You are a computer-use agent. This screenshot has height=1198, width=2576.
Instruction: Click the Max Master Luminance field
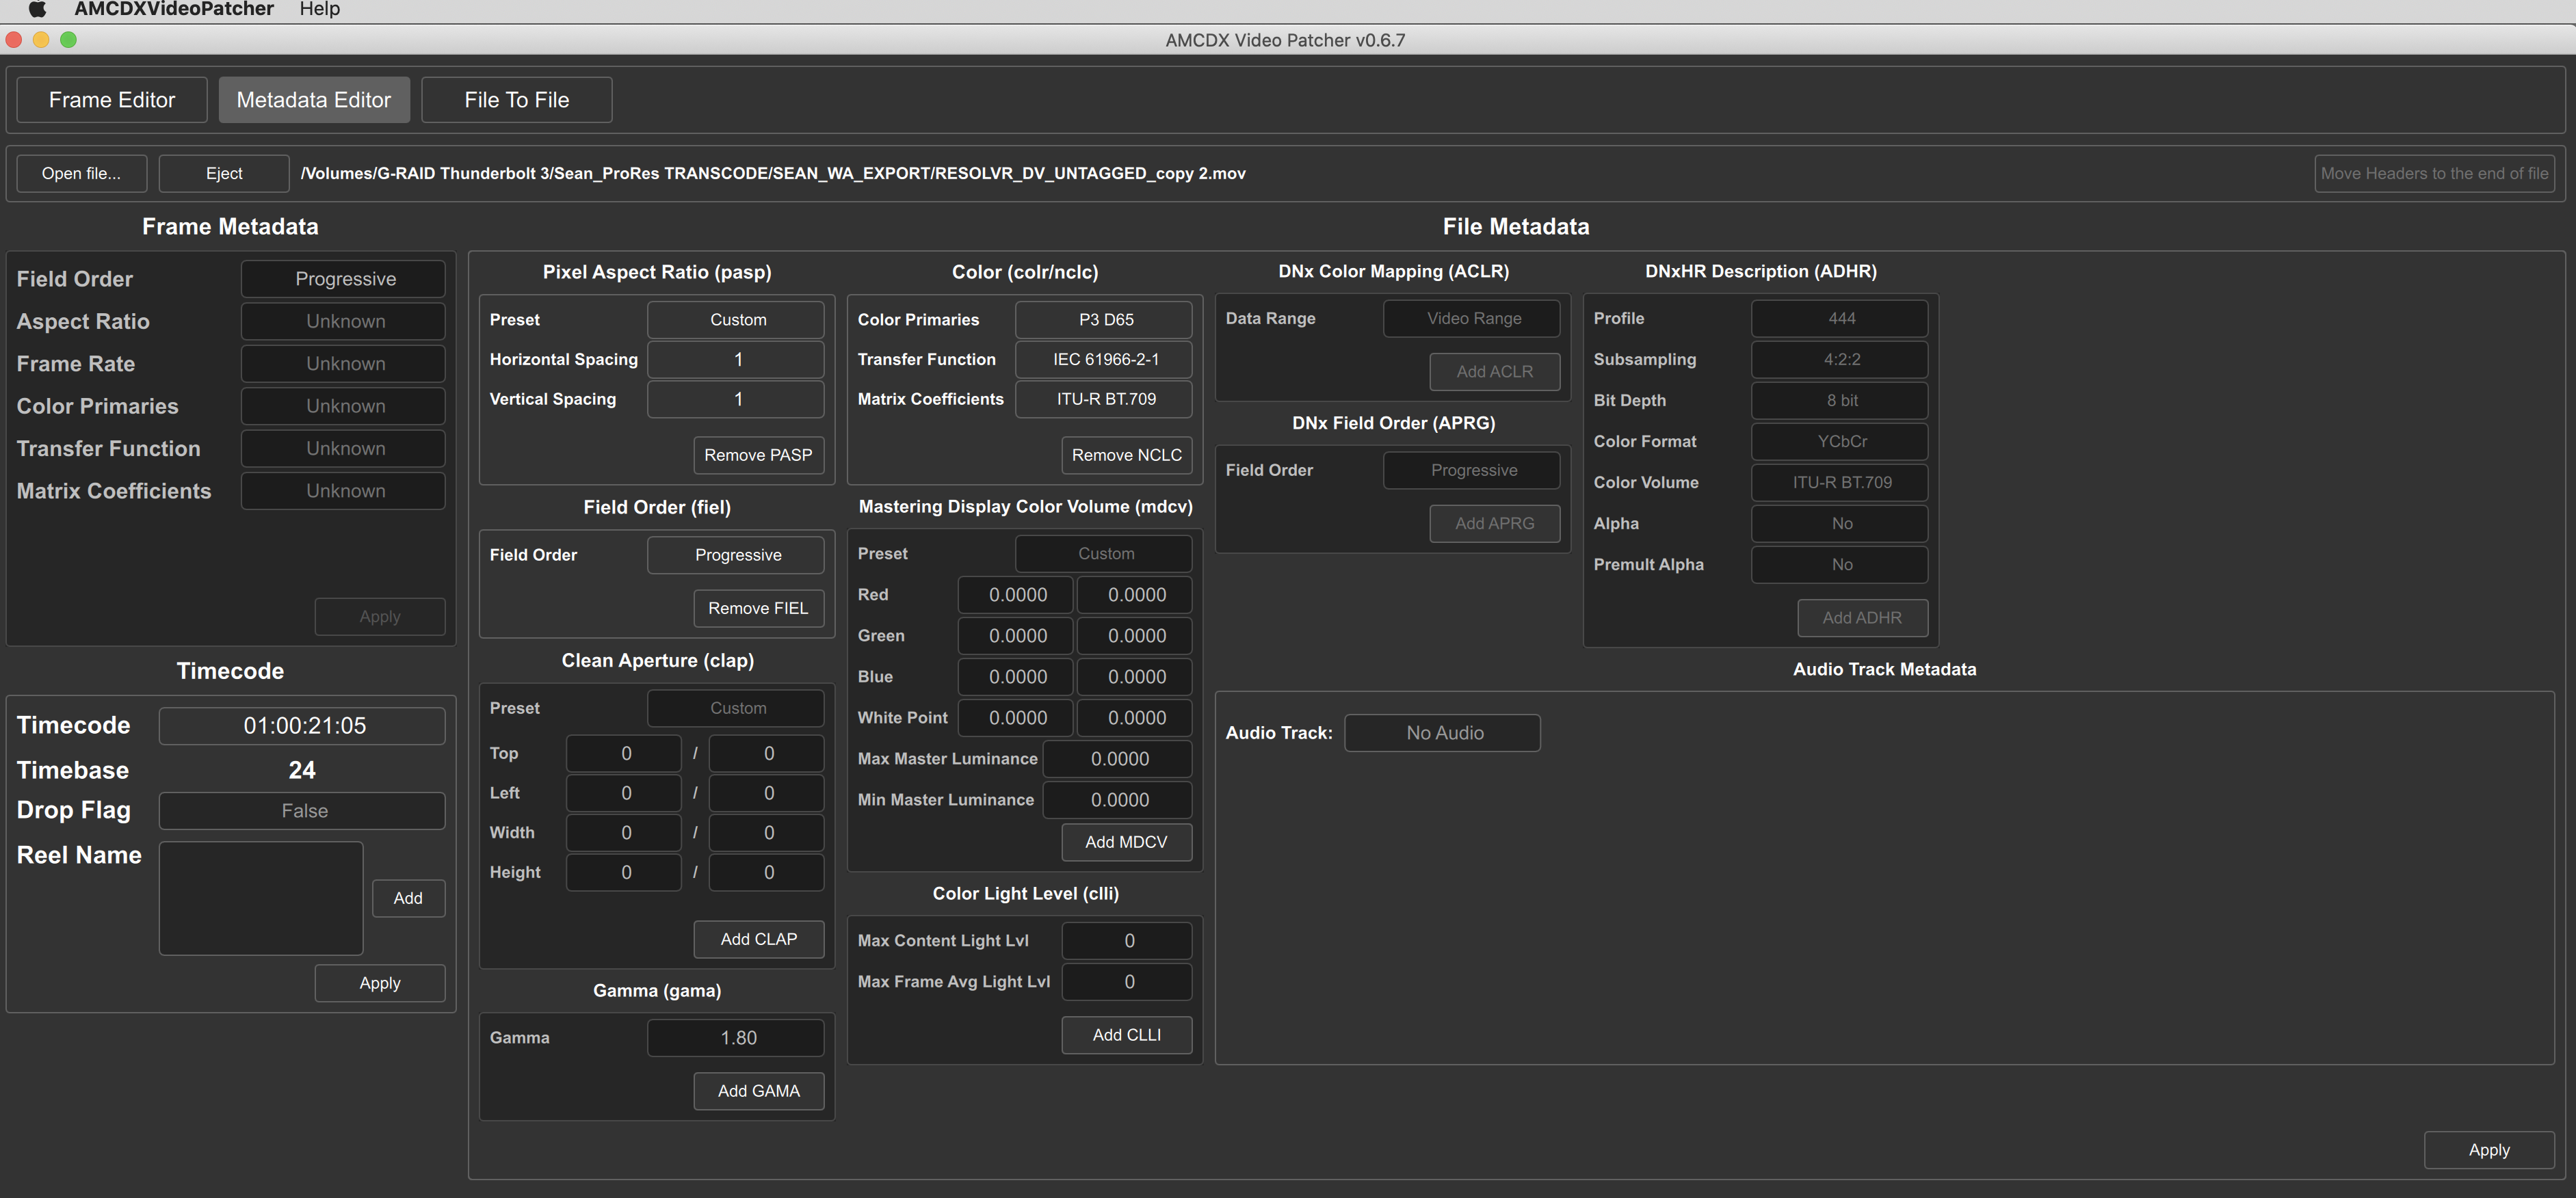tap(1118, 759)
